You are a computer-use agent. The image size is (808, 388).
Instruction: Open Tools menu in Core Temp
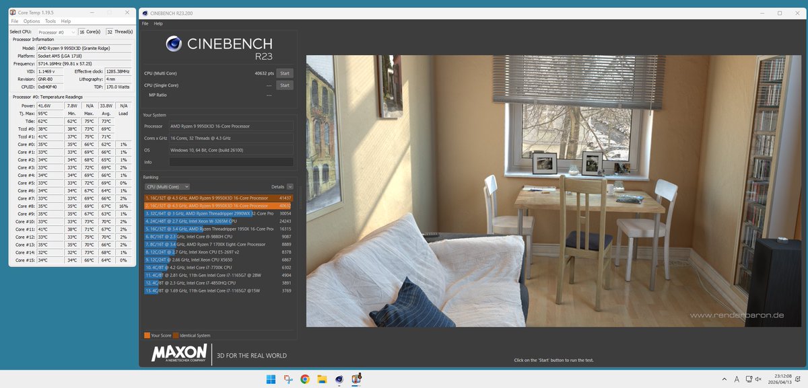point(50,21)
